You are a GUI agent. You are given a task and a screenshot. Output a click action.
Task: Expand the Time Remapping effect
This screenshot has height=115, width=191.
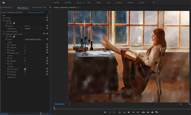[2, 31]
